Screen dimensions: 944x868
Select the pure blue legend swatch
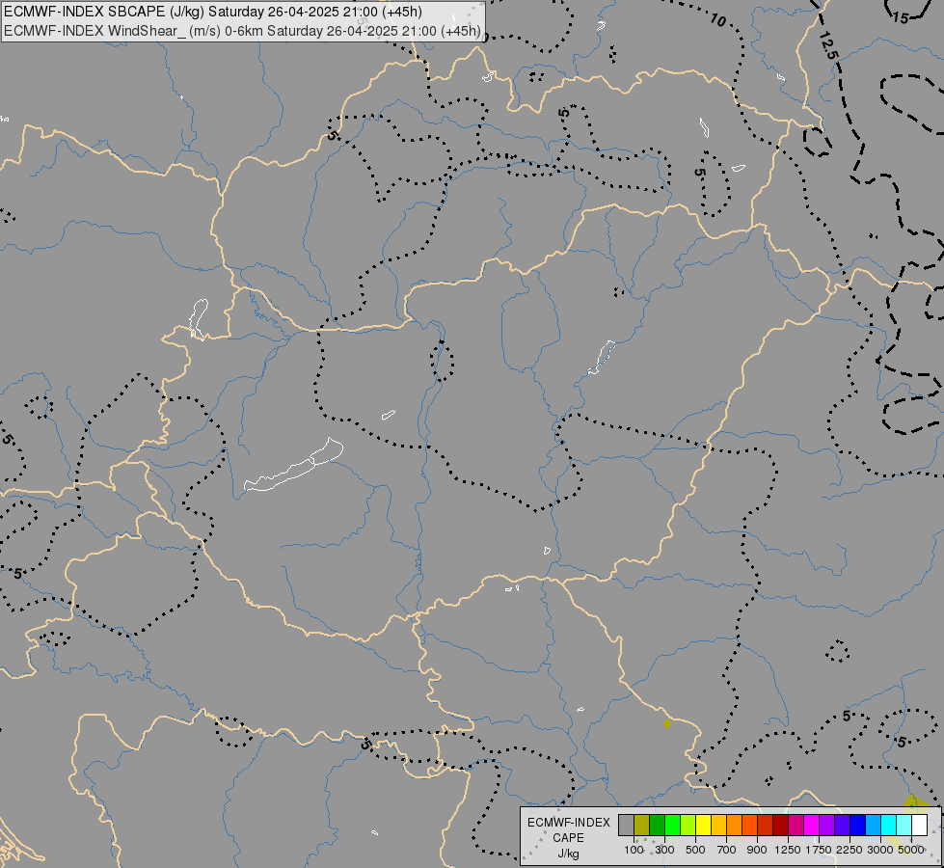point(857,826)
